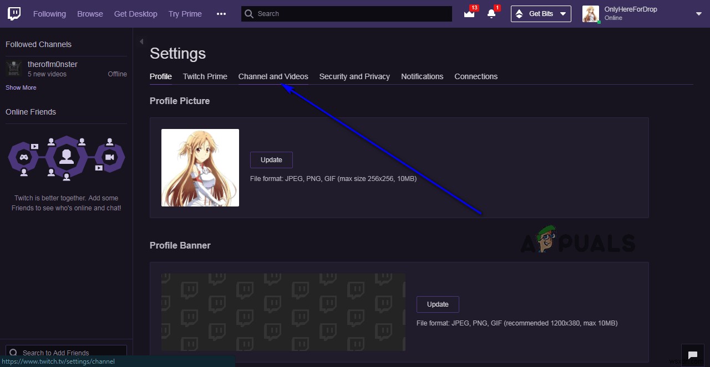The width and height of the screenshot is (710, 367).
Task: Click the ellipsis More options icon
Action: (x=221, y=14)
